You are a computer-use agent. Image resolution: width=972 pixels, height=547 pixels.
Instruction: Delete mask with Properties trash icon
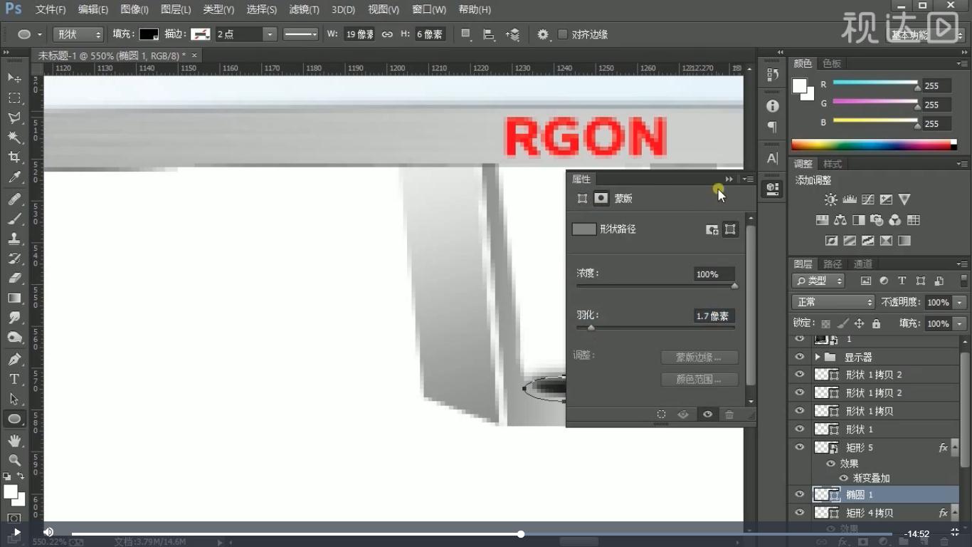click(x=729, y=415)
